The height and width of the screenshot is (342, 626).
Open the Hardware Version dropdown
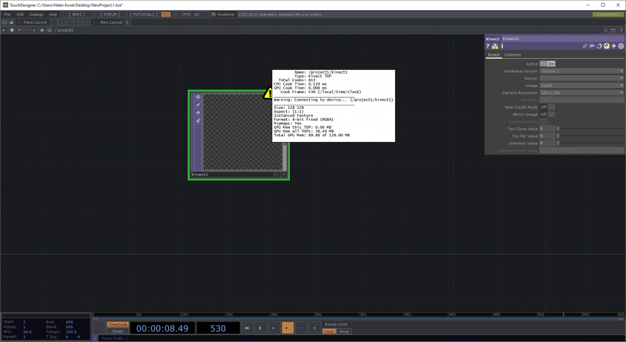tap(582, 71)
